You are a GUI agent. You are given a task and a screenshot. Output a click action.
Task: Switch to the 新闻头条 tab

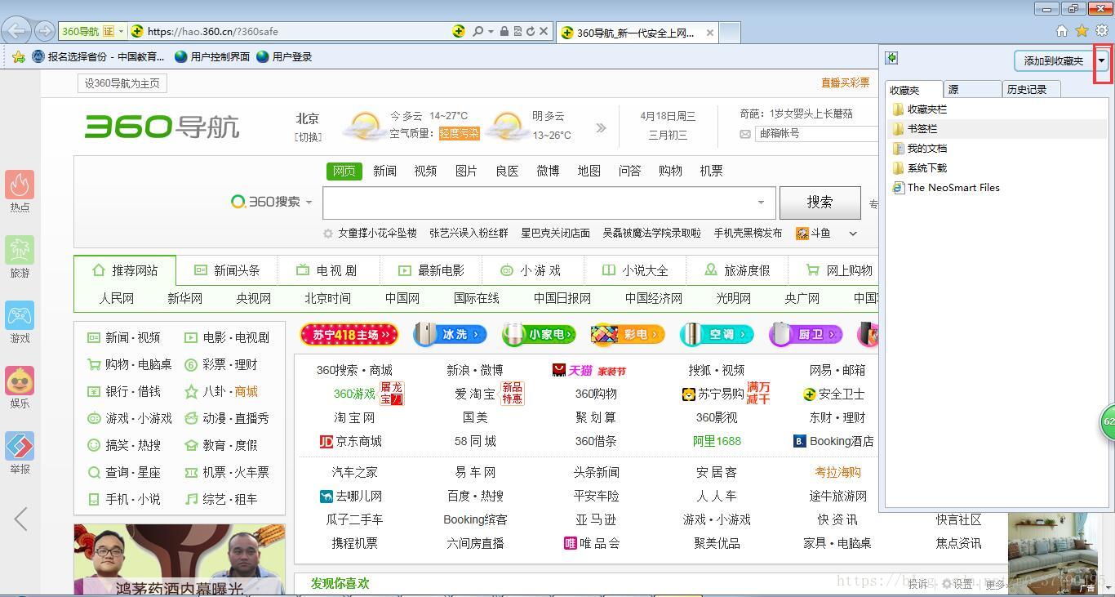pos(227,270)
